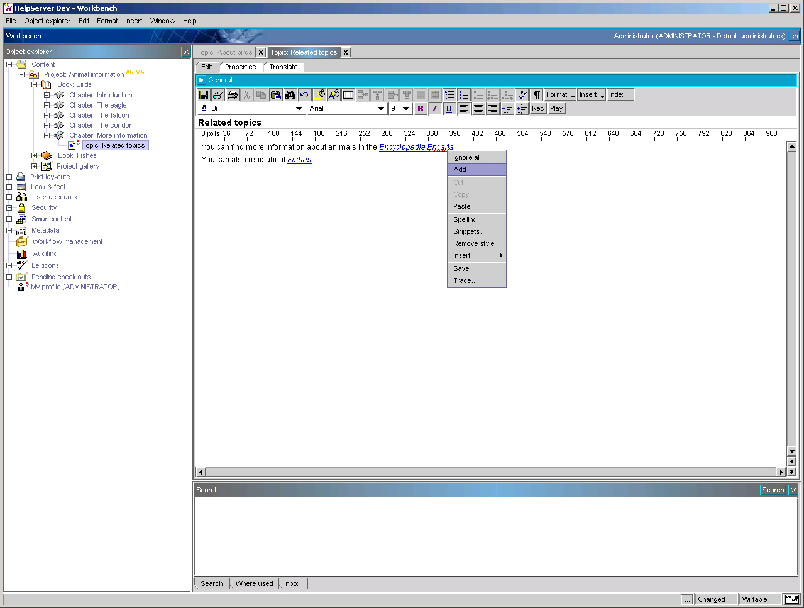The width and height of the screenshot is (804, 608).
Task: Save the topic with the floppy disk icon
Action: [x=204, y=95]
